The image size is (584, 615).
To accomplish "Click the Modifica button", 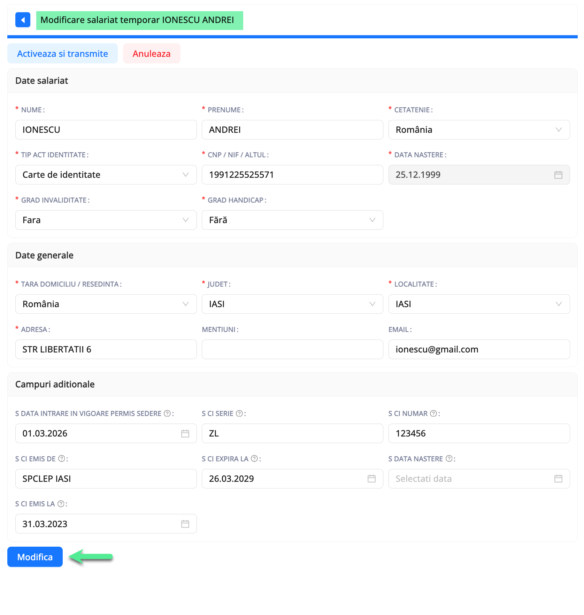I will pyautogui.click(x=35, y=557).
